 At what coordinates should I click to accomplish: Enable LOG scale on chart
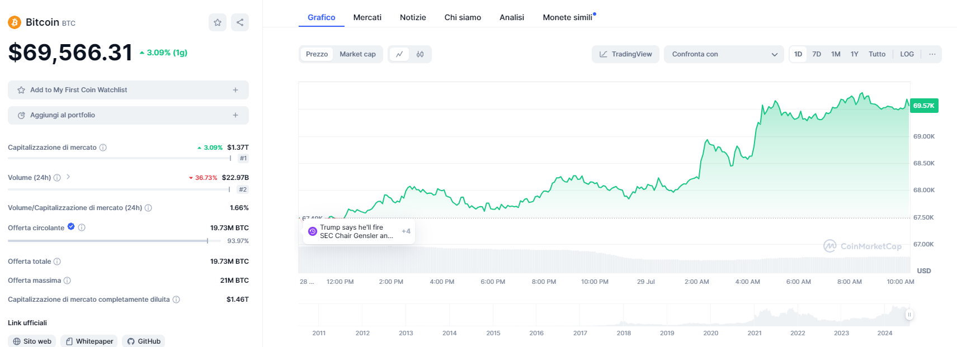(907, 54)
